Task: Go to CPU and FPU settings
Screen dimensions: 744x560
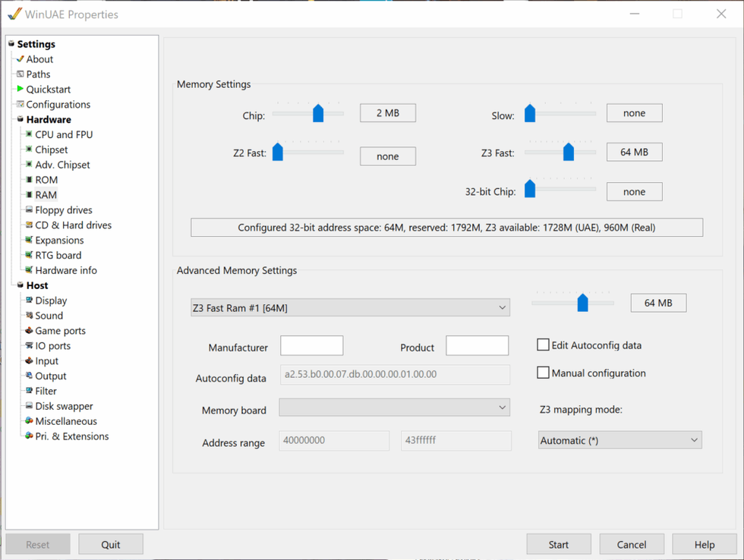Action: pos(64,134)
